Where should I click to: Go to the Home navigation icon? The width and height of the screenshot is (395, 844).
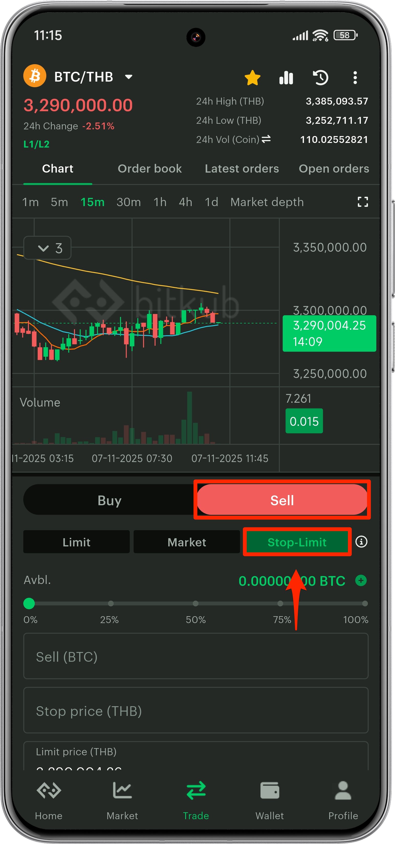(x=49, y=790)
